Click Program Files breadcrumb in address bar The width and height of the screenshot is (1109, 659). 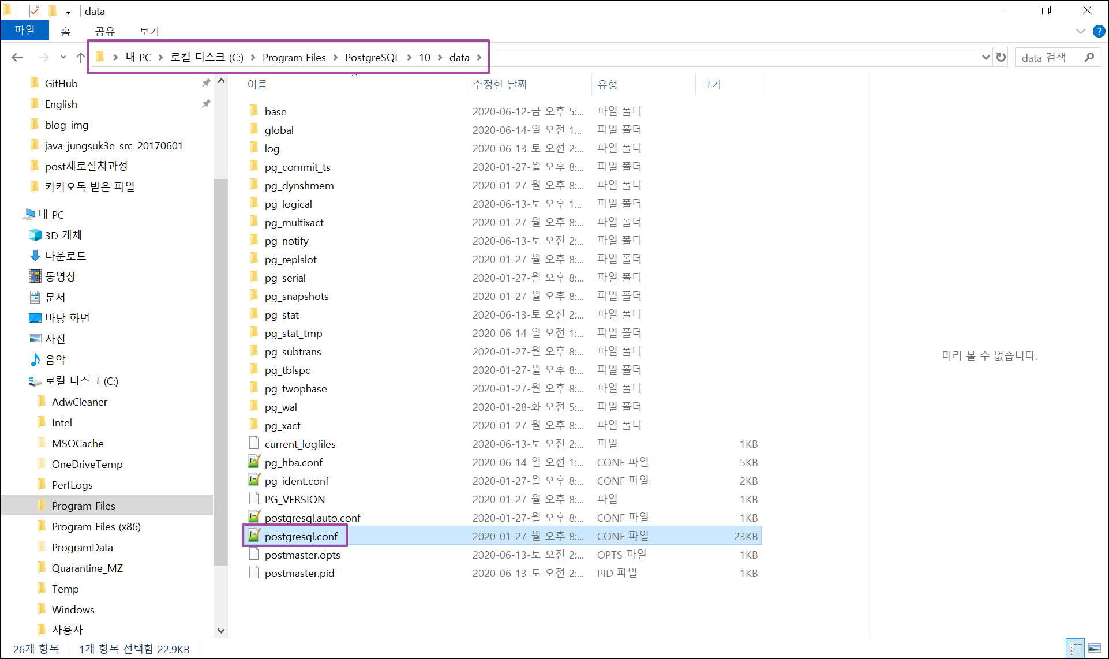pyautogui.click(x=294, y=57)
